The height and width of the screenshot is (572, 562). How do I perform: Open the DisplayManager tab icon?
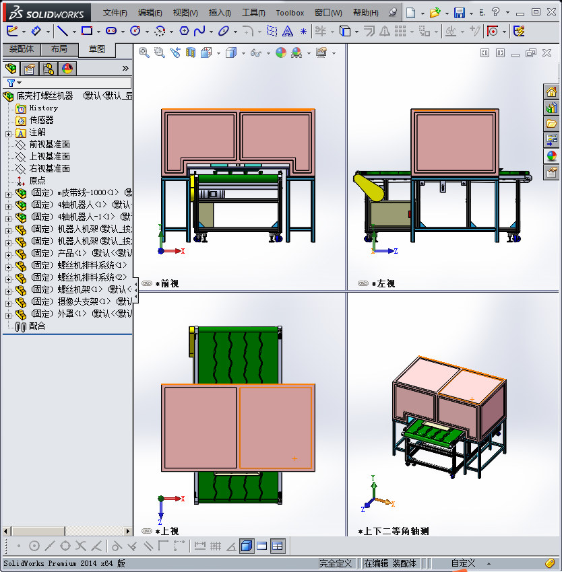click(67, 68)
